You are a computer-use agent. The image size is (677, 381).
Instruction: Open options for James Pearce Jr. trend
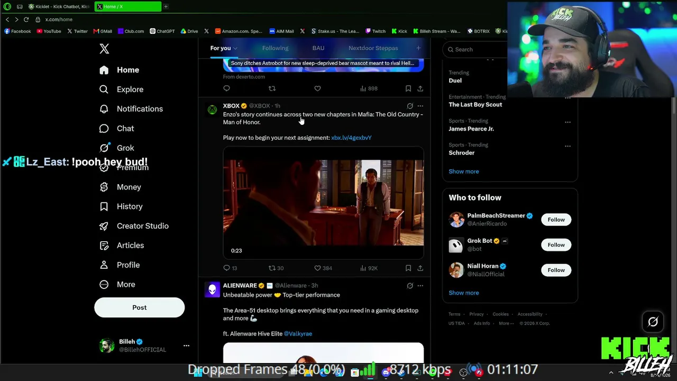[568, 122]
